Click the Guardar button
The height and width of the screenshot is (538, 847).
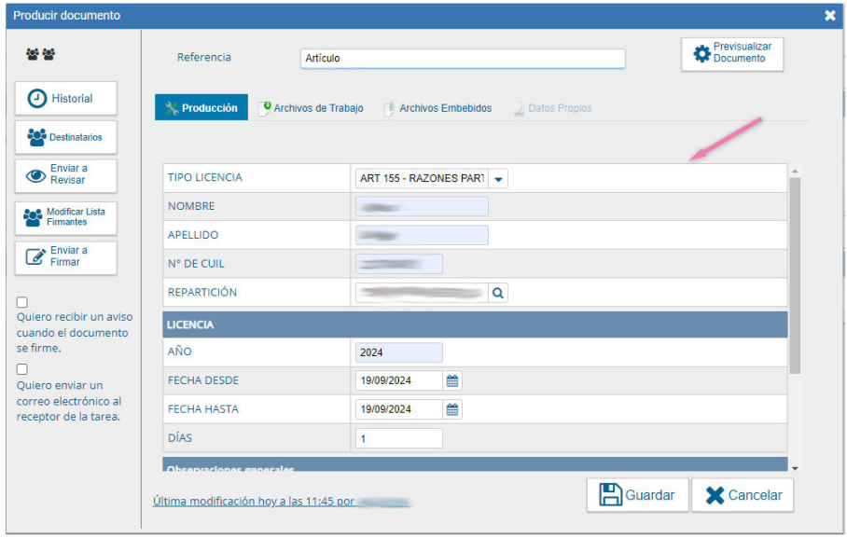point(637,495)
